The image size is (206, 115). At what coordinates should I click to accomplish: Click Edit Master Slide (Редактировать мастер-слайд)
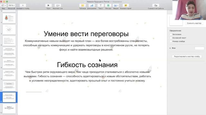click(x=187, y=57)
